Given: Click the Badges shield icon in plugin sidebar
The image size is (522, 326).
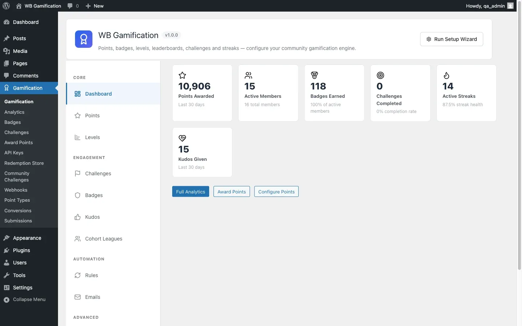Looking at the screenshot, I should pos(78,195).
